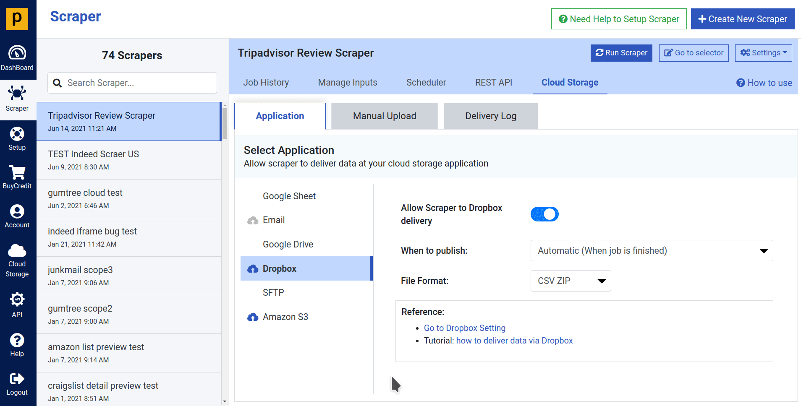Viewport: 801px width, 406px height.
Task: Click Create New Scraper button
Action: coord(742,19)
